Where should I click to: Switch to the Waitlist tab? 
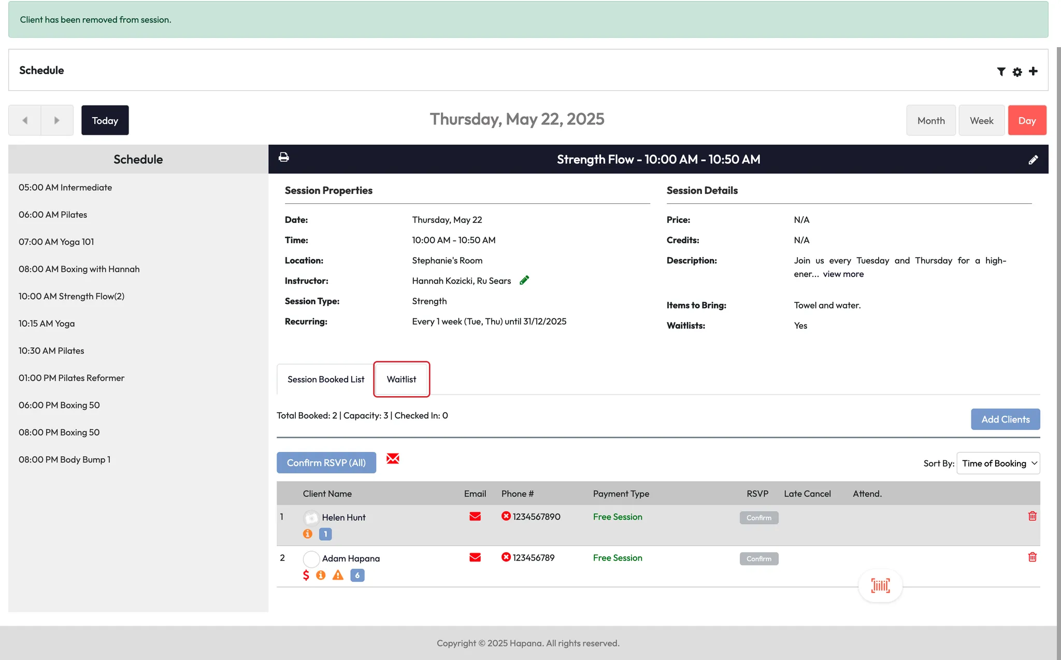tap(402, 379)
